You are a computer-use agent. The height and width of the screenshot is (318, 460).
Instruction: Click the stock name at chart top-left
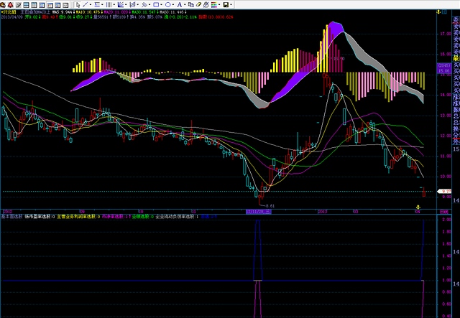[8, 12]
